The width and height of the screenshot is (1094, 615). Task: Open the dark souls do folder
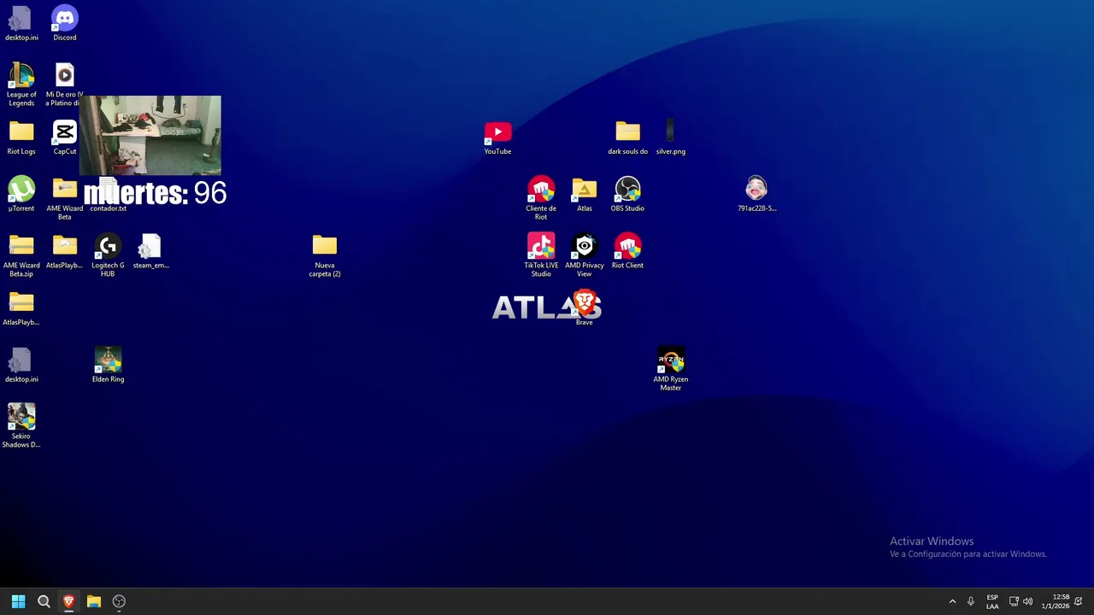pos(627,138)
